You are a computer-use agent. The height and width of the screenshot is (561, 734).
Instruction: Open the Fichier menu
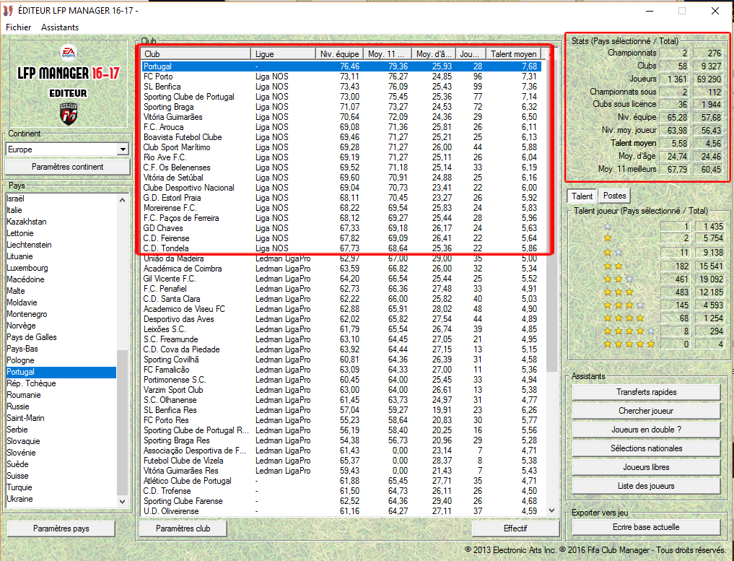click(x=19, y=27)
